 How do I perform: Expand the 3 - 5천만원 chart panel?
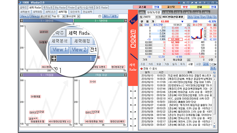point(126,21)
